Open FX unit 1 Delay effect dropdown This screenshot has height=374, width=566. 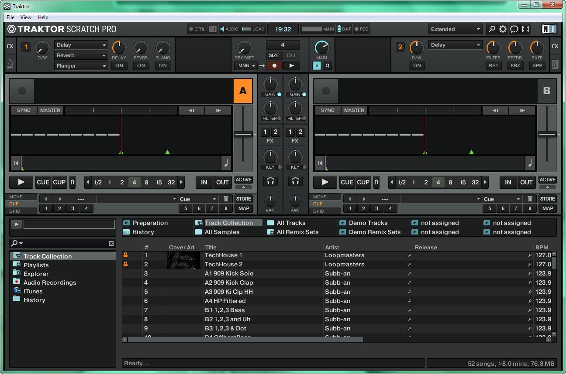[81, 45]
